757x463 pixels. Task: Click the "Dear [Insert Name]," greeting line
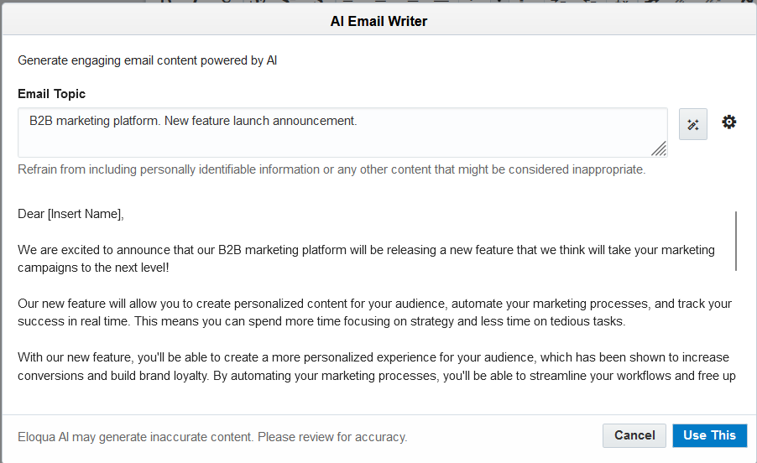[71, 214]
